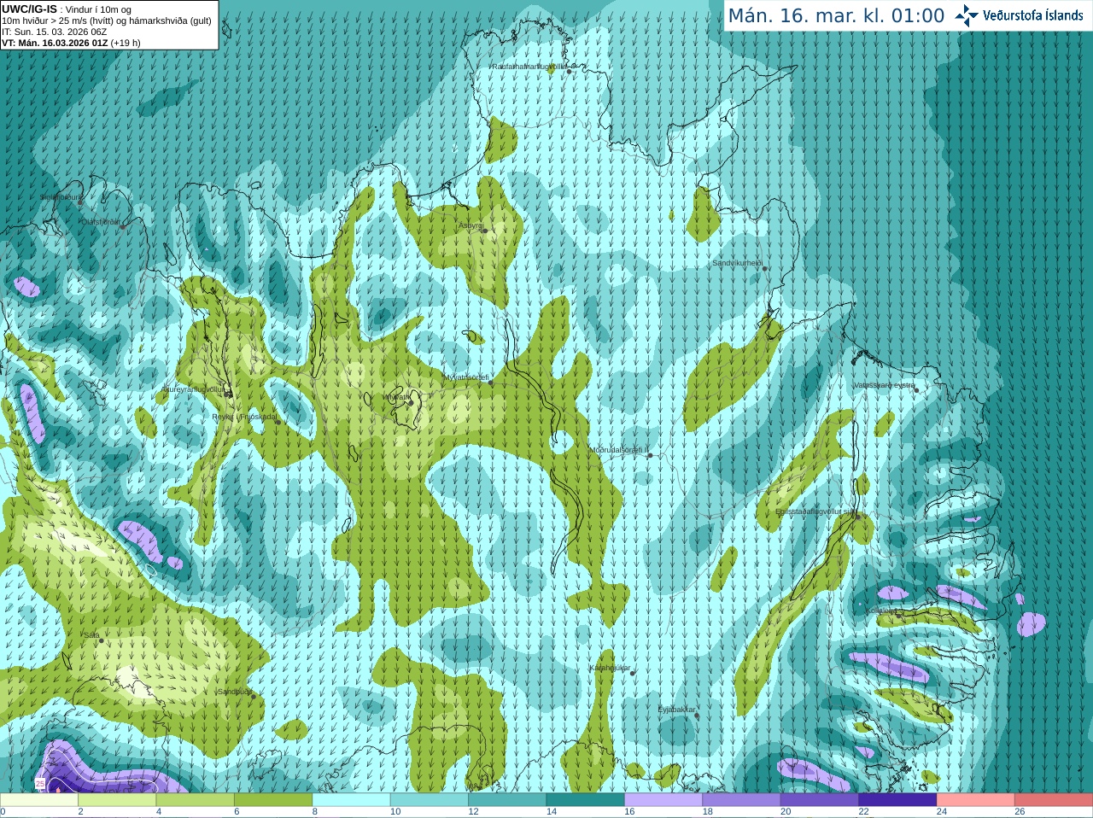Click the initial time line IT: Sun. 15. 03. 2026 06Z
Viewport: 1093px width, 818px height.
coord(54,32)
